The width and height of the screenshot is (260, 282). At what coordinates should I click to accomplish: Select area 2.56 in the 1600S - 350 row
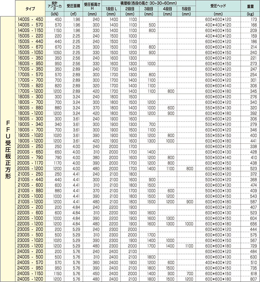(76, 58)
